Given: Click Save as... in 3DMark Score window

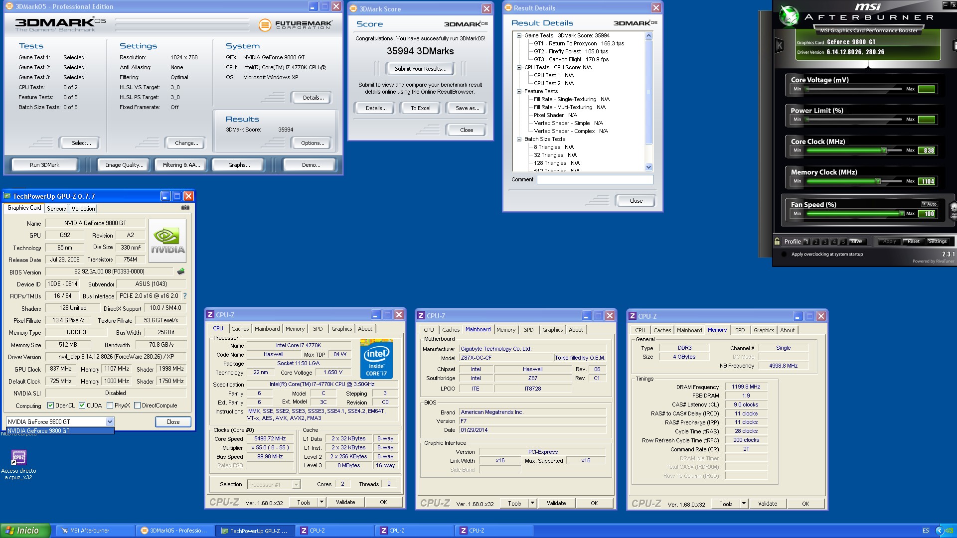Looking at the screenshot, I should [467, 108].
